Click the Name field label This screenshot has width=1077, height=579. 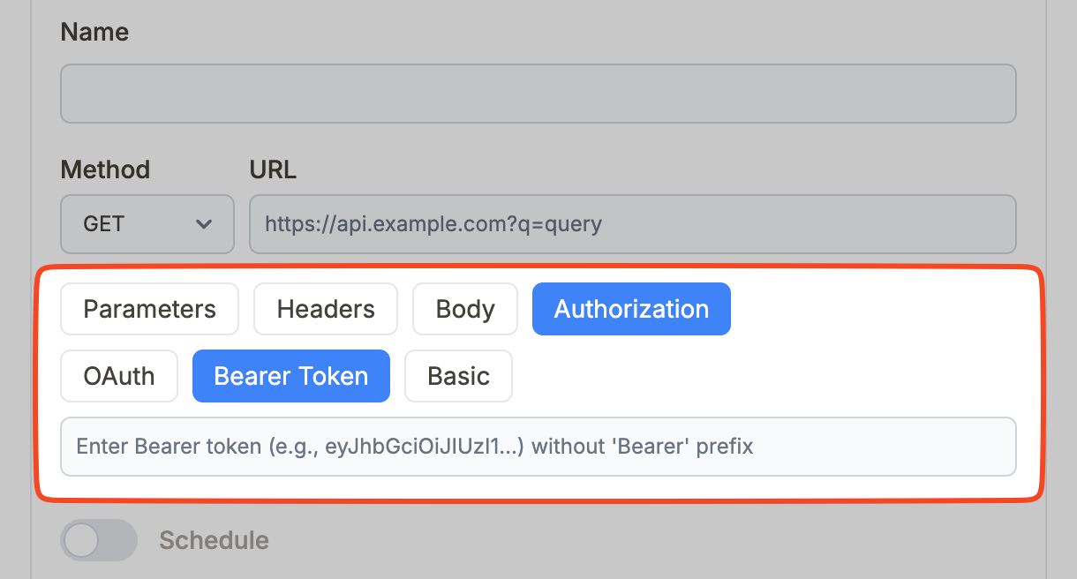[x=94, y=32]
